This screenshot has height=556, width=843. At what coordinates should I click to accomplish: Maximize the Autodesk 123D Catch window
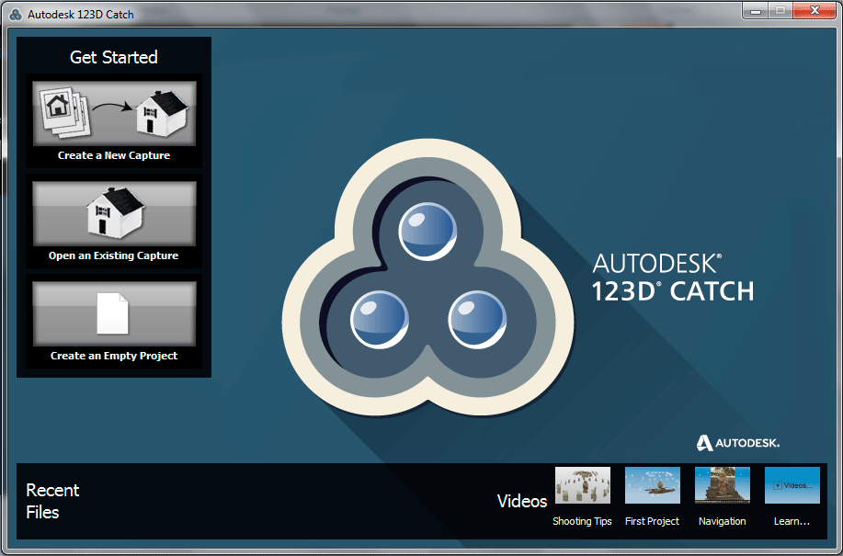[x=780, y=11]
